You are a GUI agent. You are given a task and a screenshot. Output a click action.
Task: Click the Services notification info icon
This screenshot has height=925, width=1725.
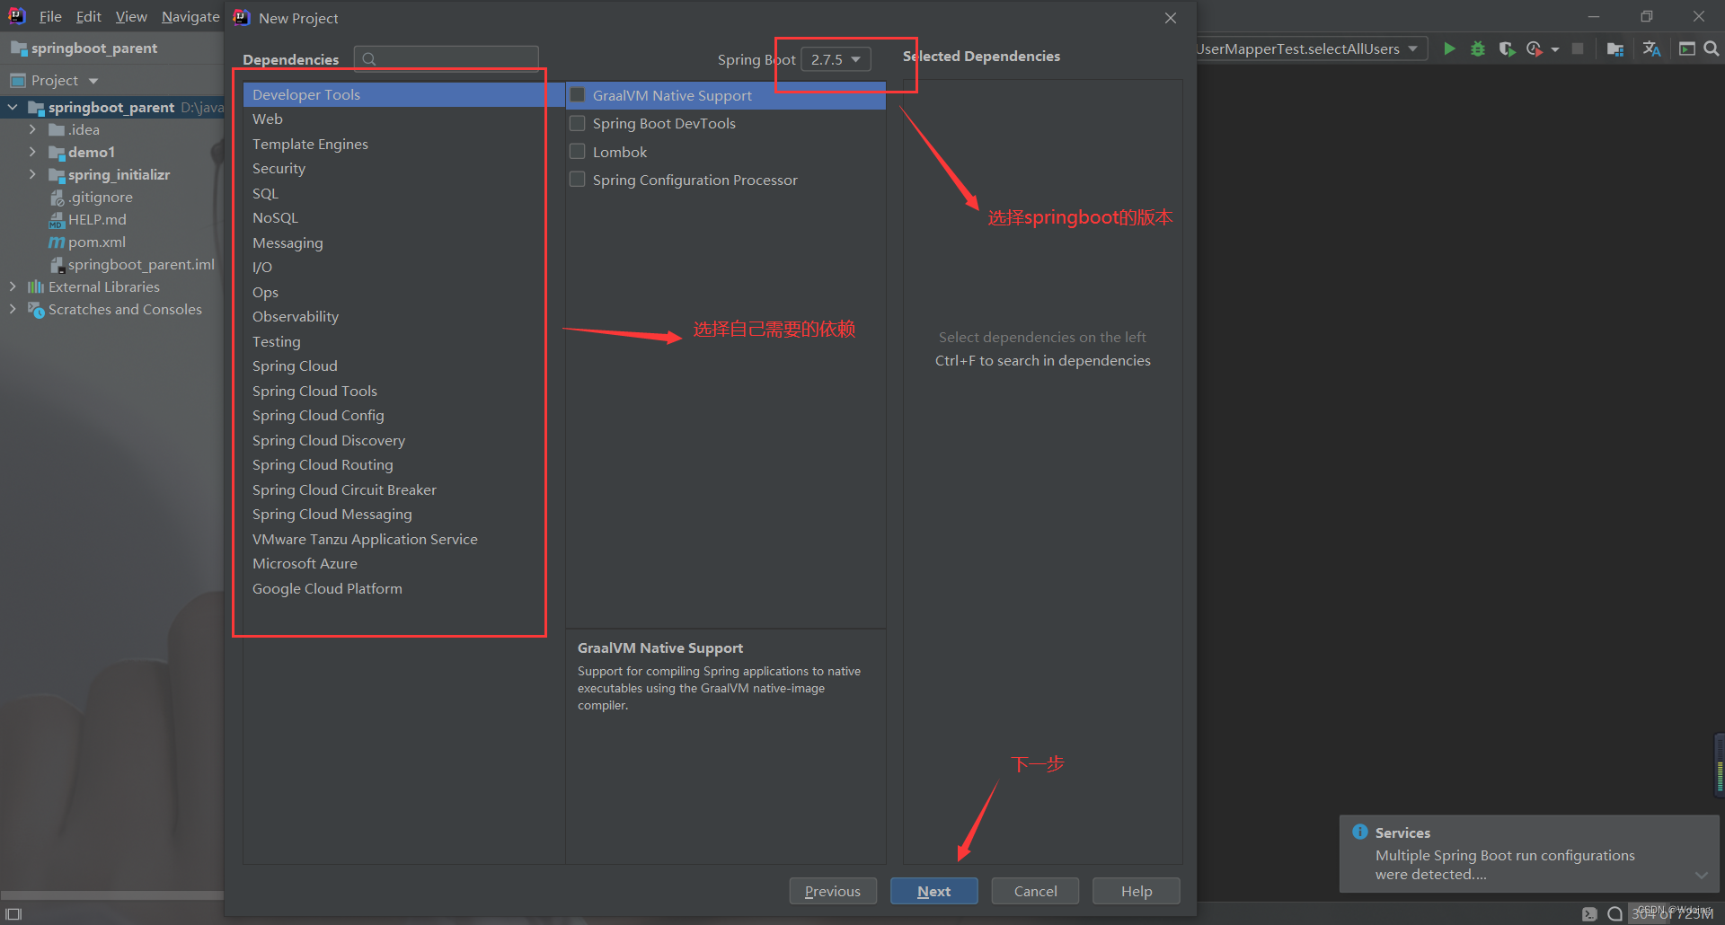click(1360, 832)
